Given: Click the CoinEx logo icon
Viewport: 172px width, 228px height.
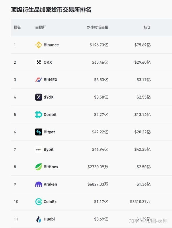Looking at the screenshot, I should click(38, 202).
